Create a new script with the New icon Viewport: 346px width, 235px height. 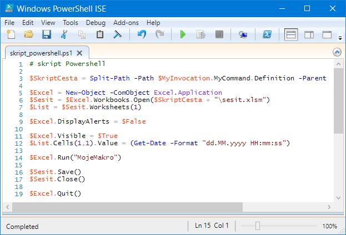[11, 34]
